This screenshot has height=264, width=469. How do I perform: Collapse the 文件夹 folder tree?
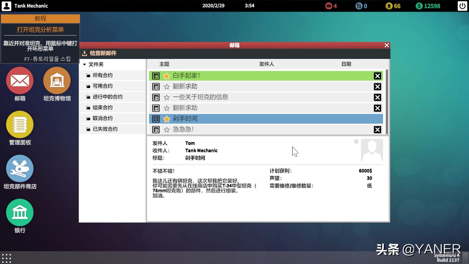[x=85, y=64]
